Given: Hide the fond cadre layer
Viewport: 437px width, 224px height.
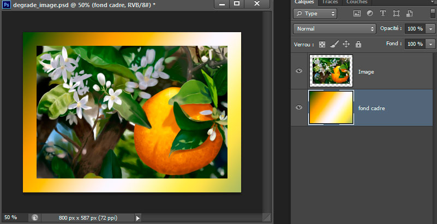Looking at the screenshot, I should tap(298, 108).
